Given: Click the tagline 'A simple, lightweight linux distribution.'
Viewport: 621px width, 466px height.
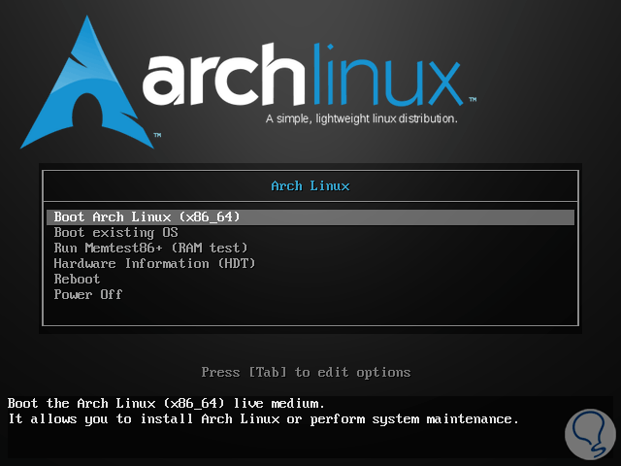Looking at the screenshot, I should 362,118.
